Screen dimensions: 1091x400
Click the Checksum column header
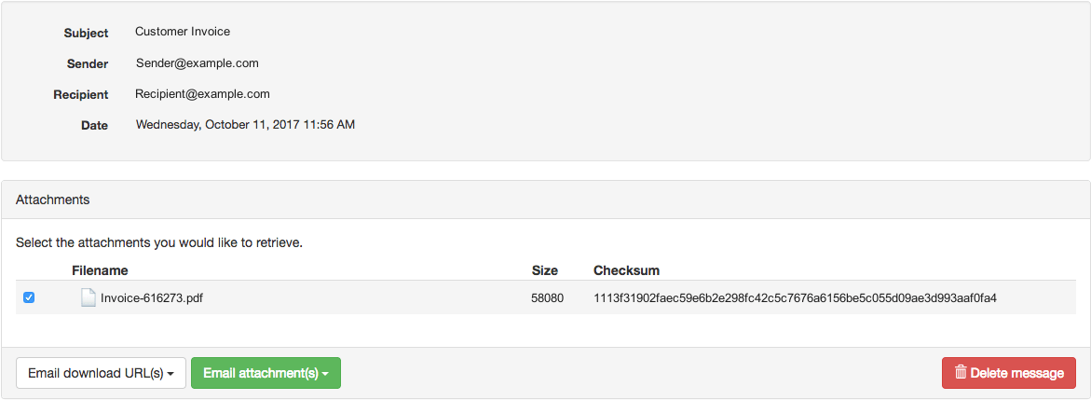tap(626, 270)
